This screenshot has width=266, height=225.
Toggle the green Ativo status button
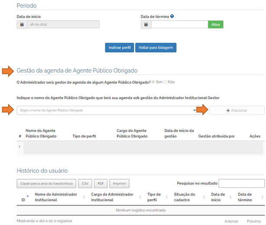(x=215, y=25)
